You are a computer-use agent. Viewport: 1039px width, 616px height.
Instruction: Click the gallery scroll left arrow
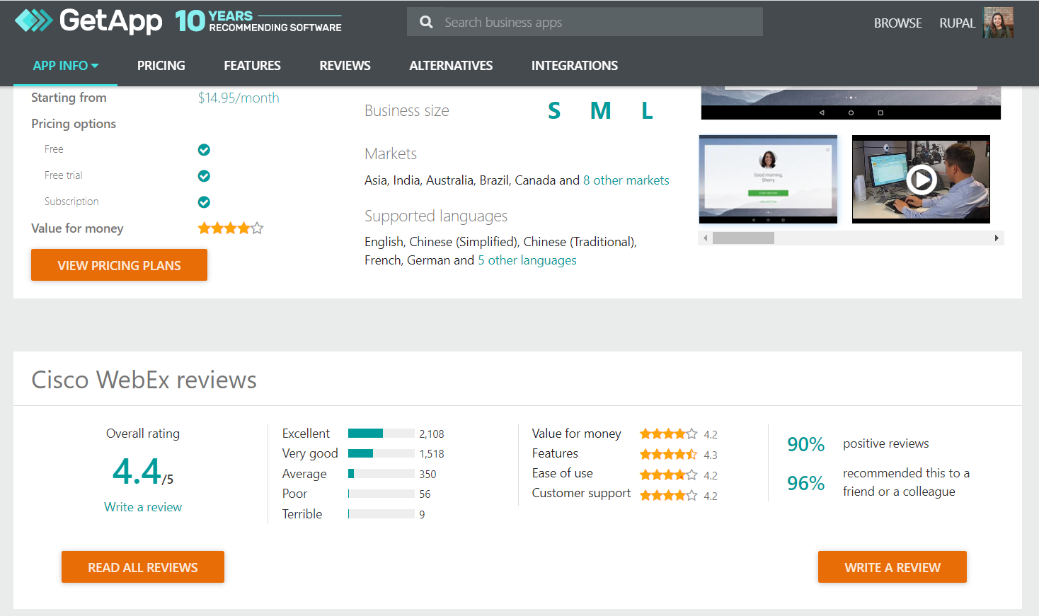(705, 238)
